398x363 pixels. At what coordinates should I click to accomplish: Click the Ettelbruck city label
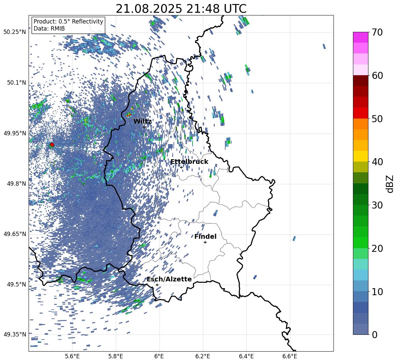coord(189,162)
